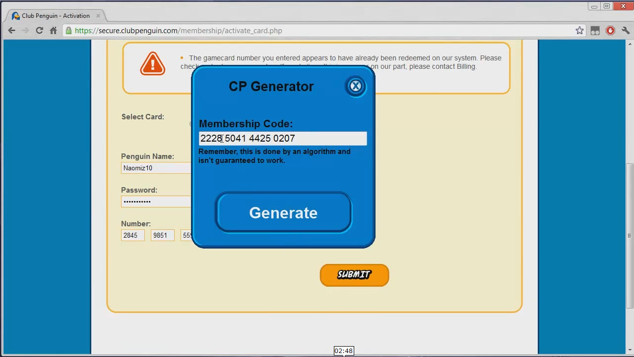Click the number box containing 9851
This screenshot has width=634, height=357.
tap(163, 235)
